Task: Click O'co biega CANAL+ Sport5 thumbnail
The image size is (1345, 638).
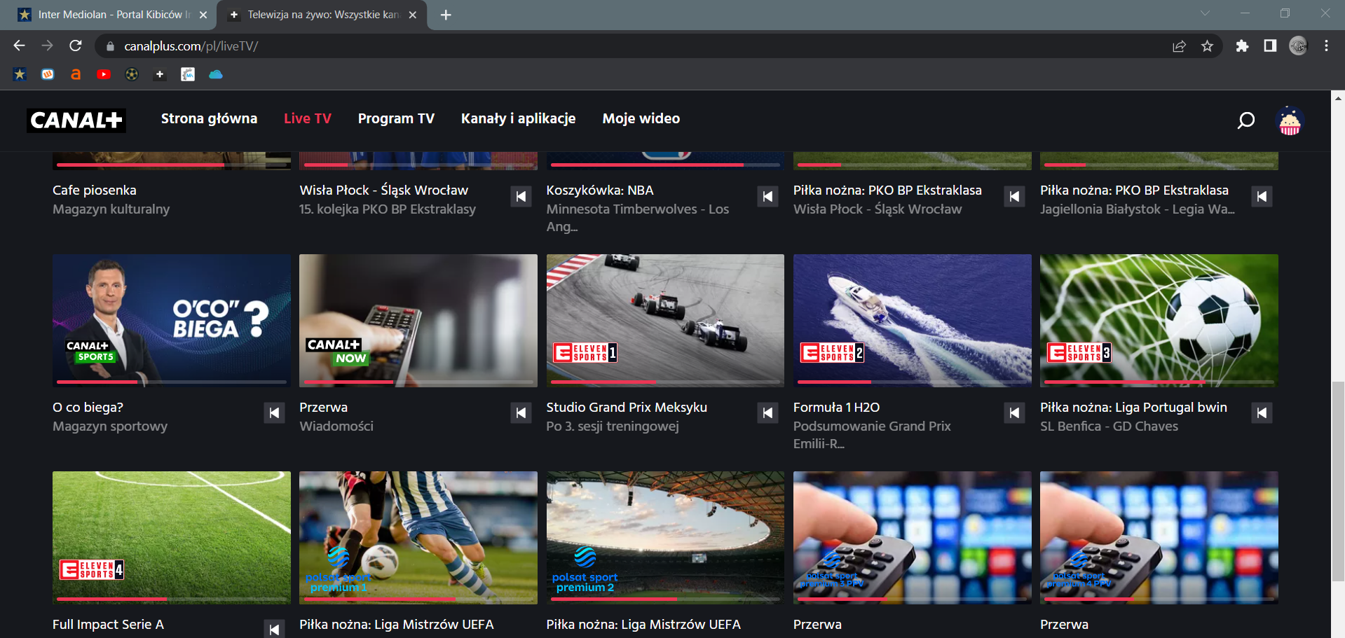Action: click(x=172, y=320)
